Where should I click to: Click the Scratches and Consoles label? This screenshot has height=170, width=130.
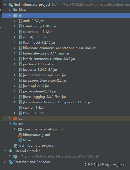pyautogui.click(x=32, y=162)
